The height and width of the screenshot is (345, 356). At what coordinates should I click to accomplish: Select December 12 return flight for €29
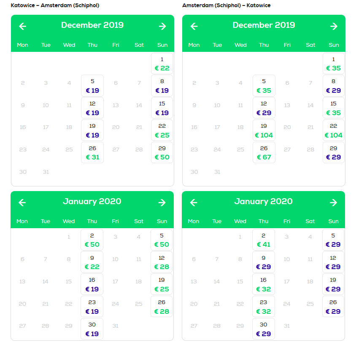264,108
